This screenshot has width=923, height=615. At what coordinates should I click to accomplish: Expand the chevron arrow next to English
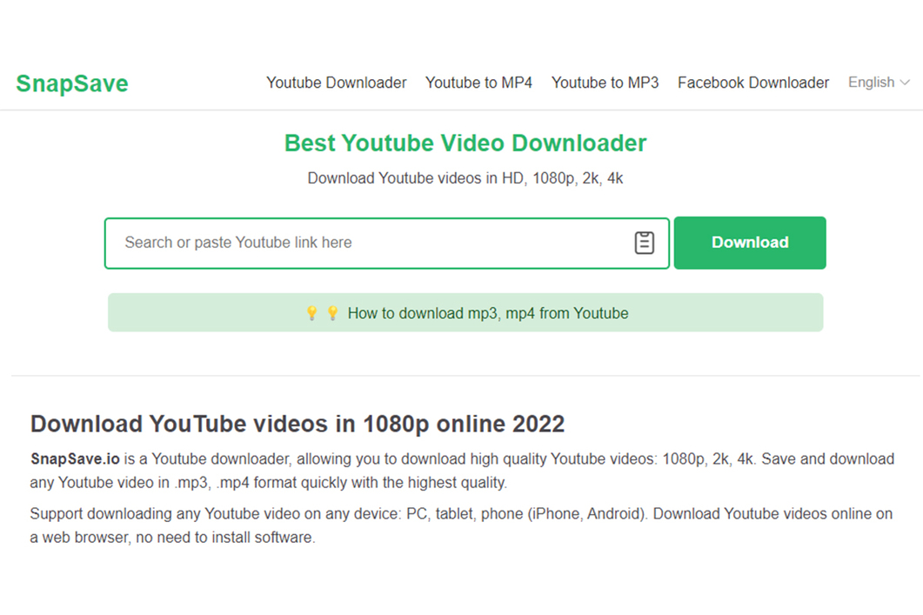(x=905, y=83)
